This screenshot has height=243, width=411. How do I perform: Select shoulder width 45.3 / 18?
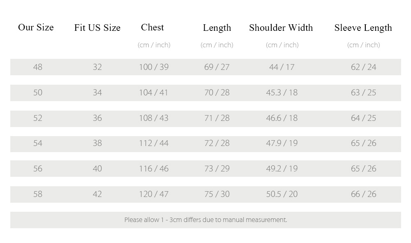(282, 93)
